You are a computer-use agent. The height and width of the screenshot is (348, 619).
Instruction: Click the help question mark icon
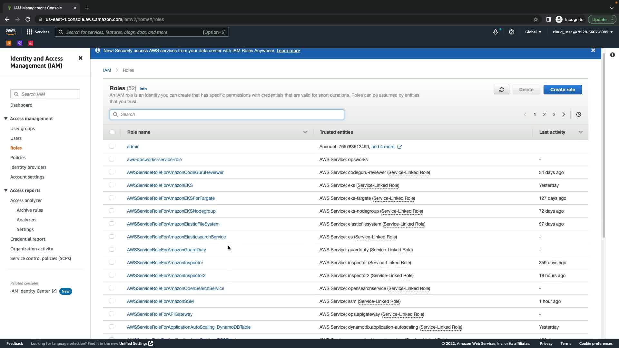(511, 32)
